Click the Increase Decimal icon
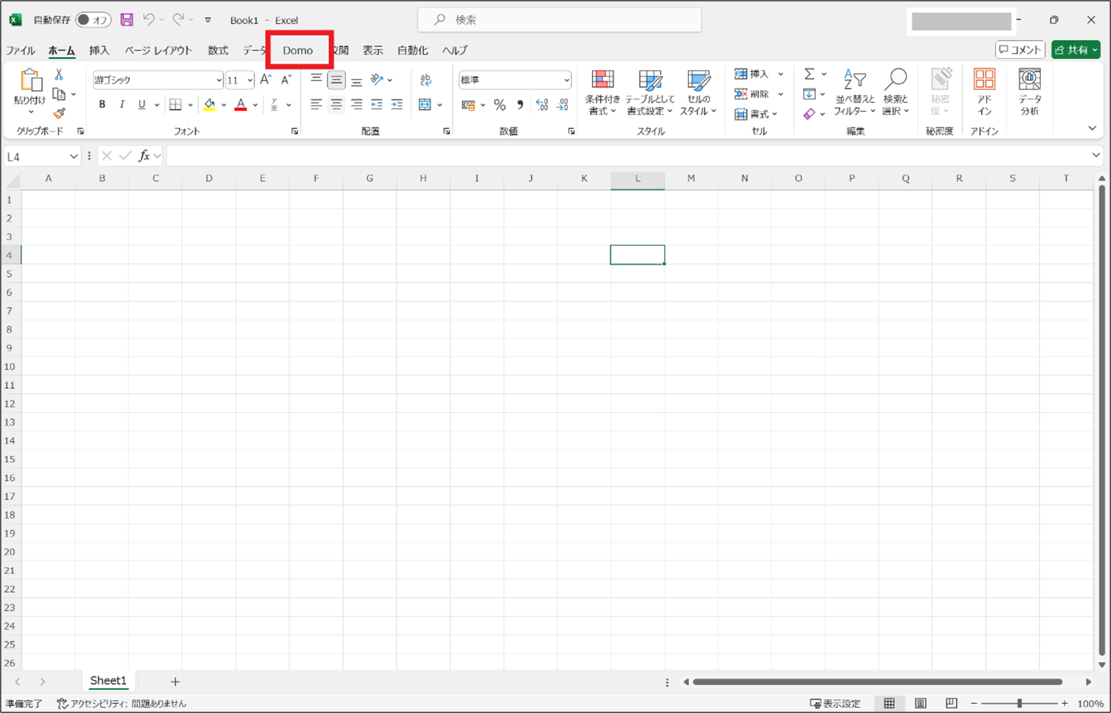The image size is (1111, 713). click(541, 105)
